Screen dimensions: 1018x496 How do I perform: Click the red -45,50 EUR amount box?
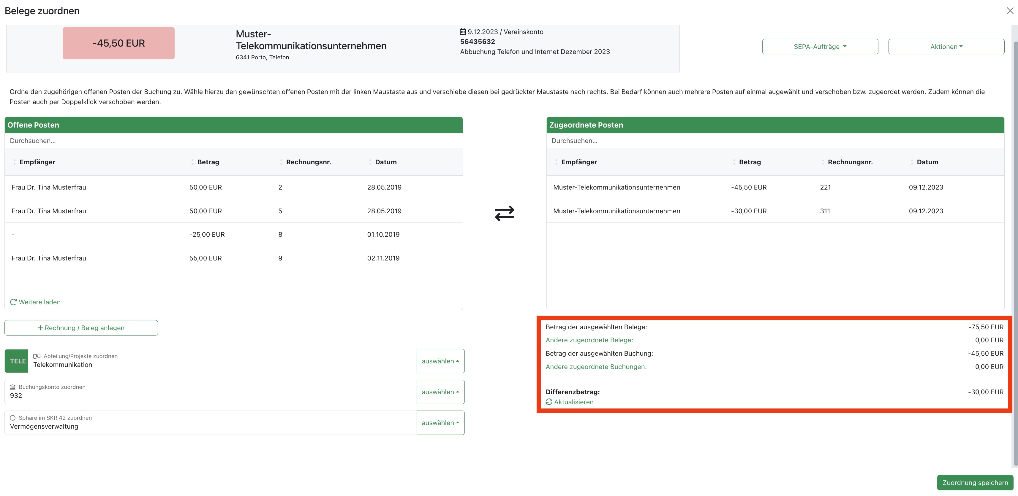pos(118,43)
